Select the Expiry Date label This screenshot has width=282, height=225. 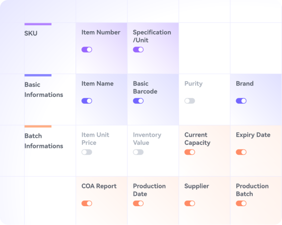tap(253, 135)
